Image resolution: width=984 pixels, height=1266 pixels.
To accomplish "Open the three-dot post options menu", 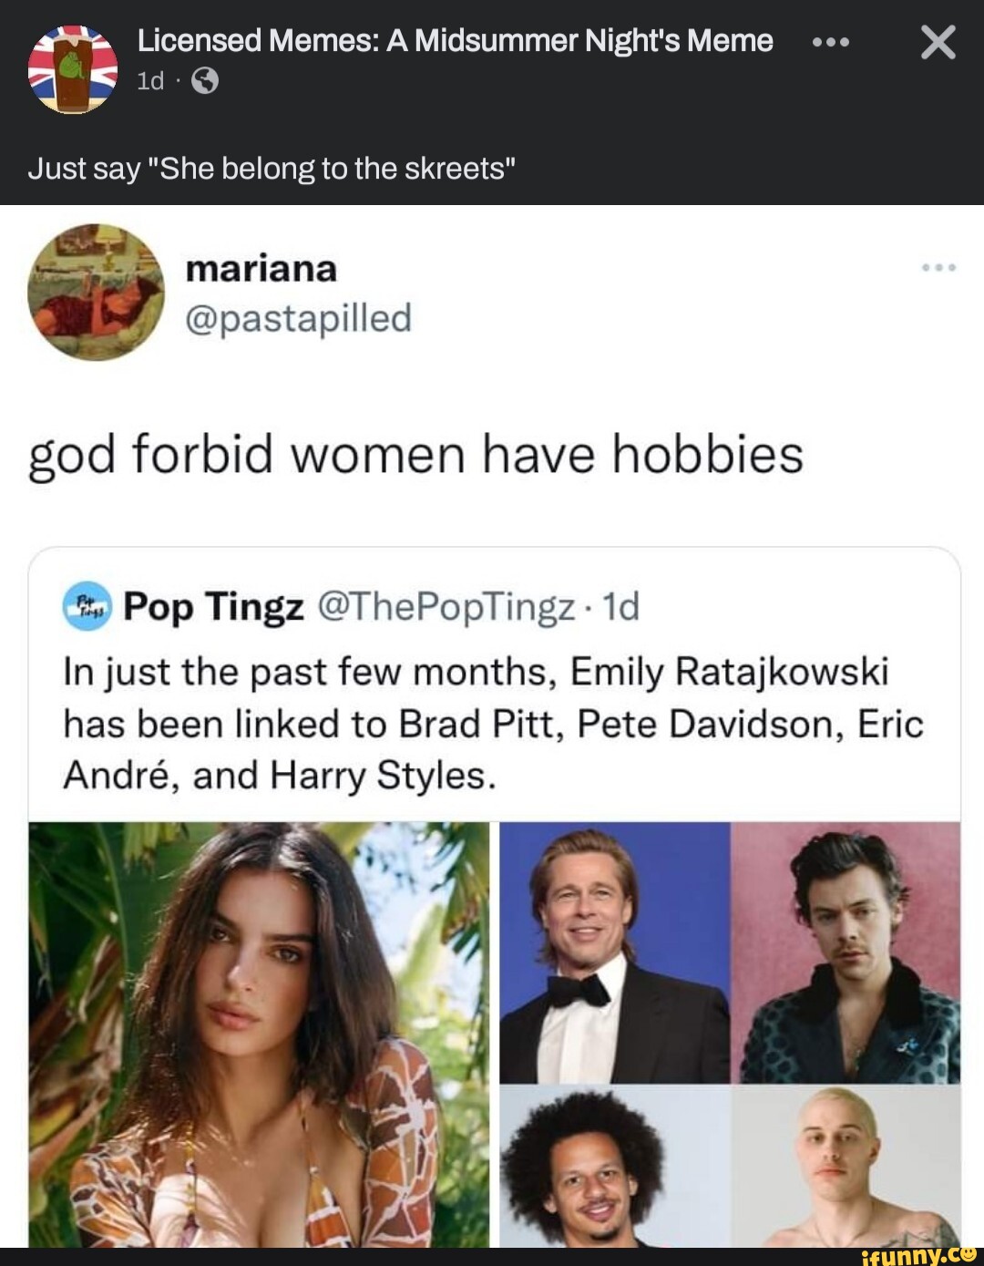I will coord(830,43).
